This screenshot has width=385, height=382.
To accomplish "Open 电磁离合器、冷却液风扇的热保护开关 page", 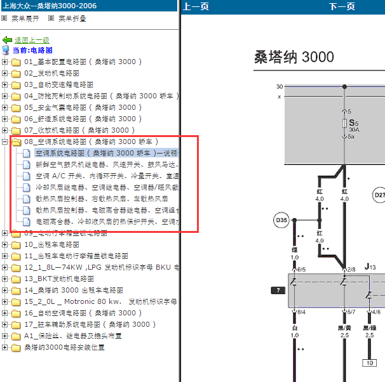I will click(107, 221).
